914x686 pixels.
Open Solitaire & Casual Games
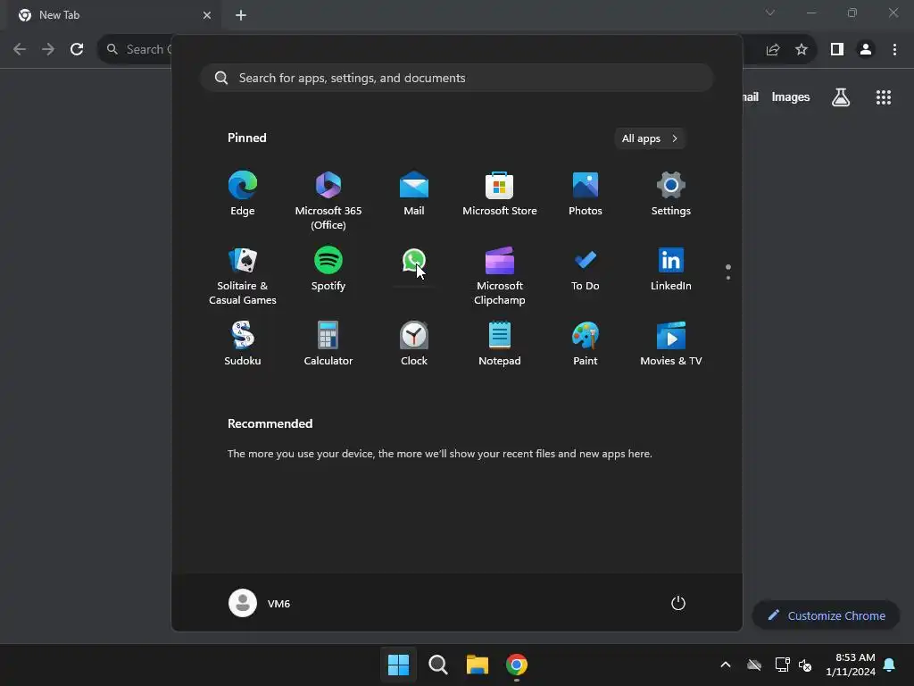click(243, 276)
